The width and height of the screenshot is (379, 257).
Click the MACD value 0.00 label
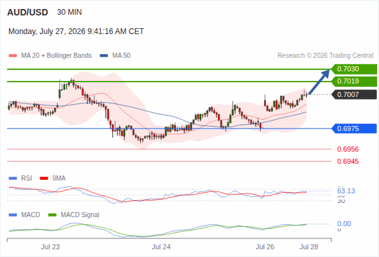click(x=344, y=224)
